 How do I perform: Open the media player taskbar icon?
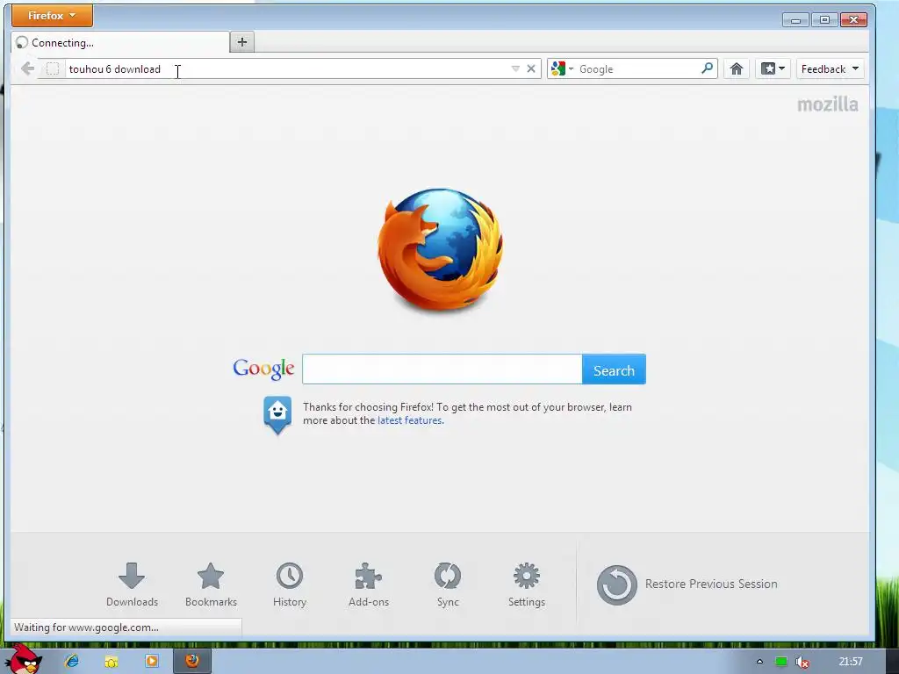[151, 662]
